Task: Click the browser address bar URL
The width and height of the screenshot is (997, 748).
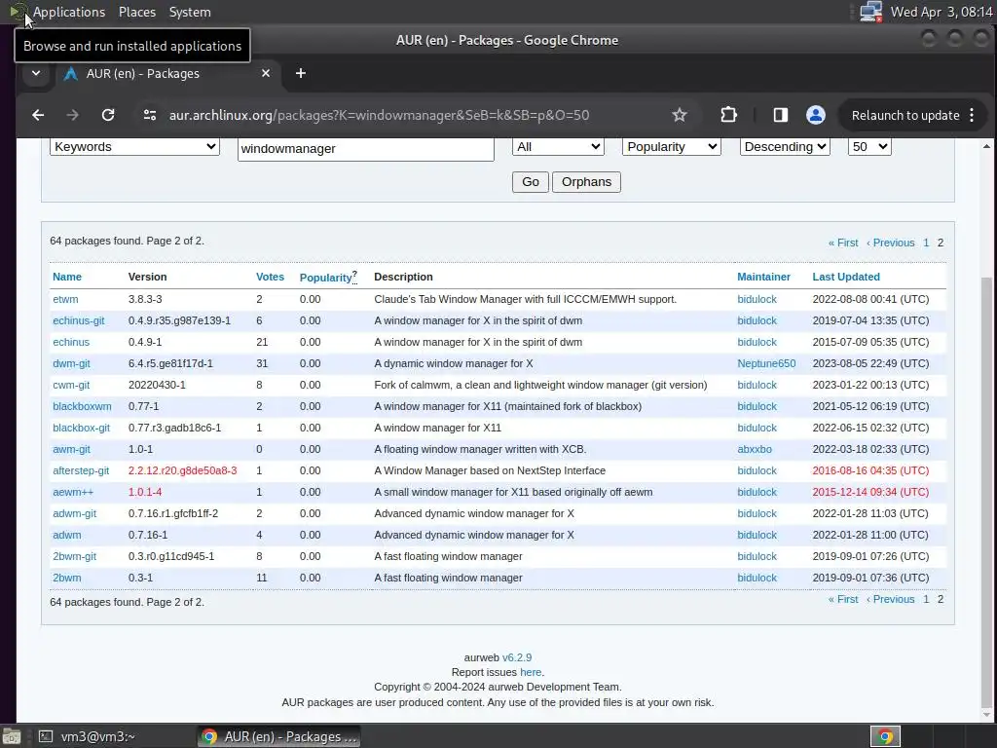Action: coord(379,115)
